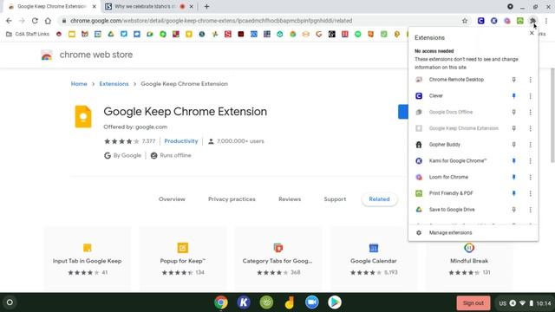Open more options for Gopher Buddy

coord(530,145)
